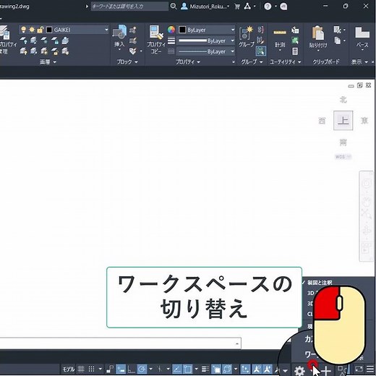Viewport: 376px width, 376px height.
Task: Click the help question mark button
Action: pyautogui.click(x=268, y=7)
